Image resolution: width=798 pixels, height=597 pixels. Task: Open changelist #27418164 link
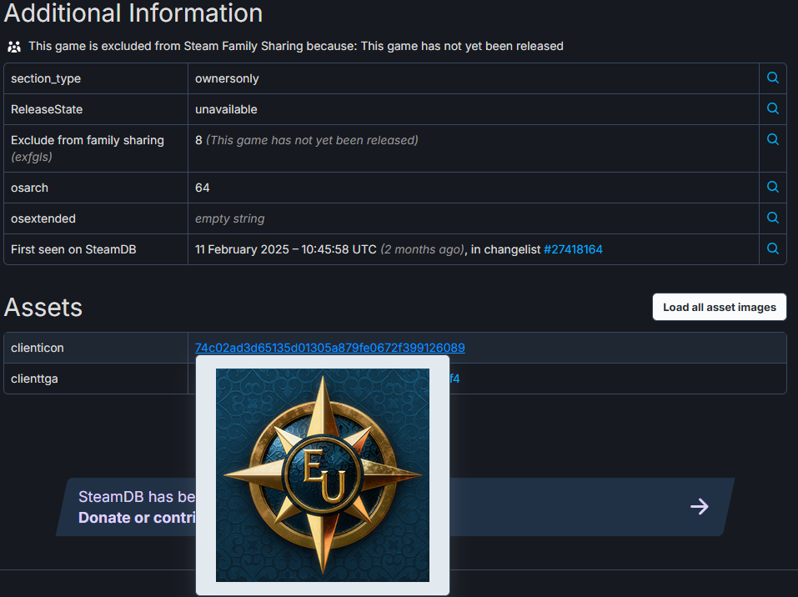click(573, 249)
